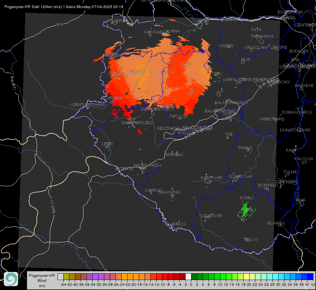Click the KOMLÓ town label
Viewport: 316px width, 290px height.
click(x=247, y=198)
